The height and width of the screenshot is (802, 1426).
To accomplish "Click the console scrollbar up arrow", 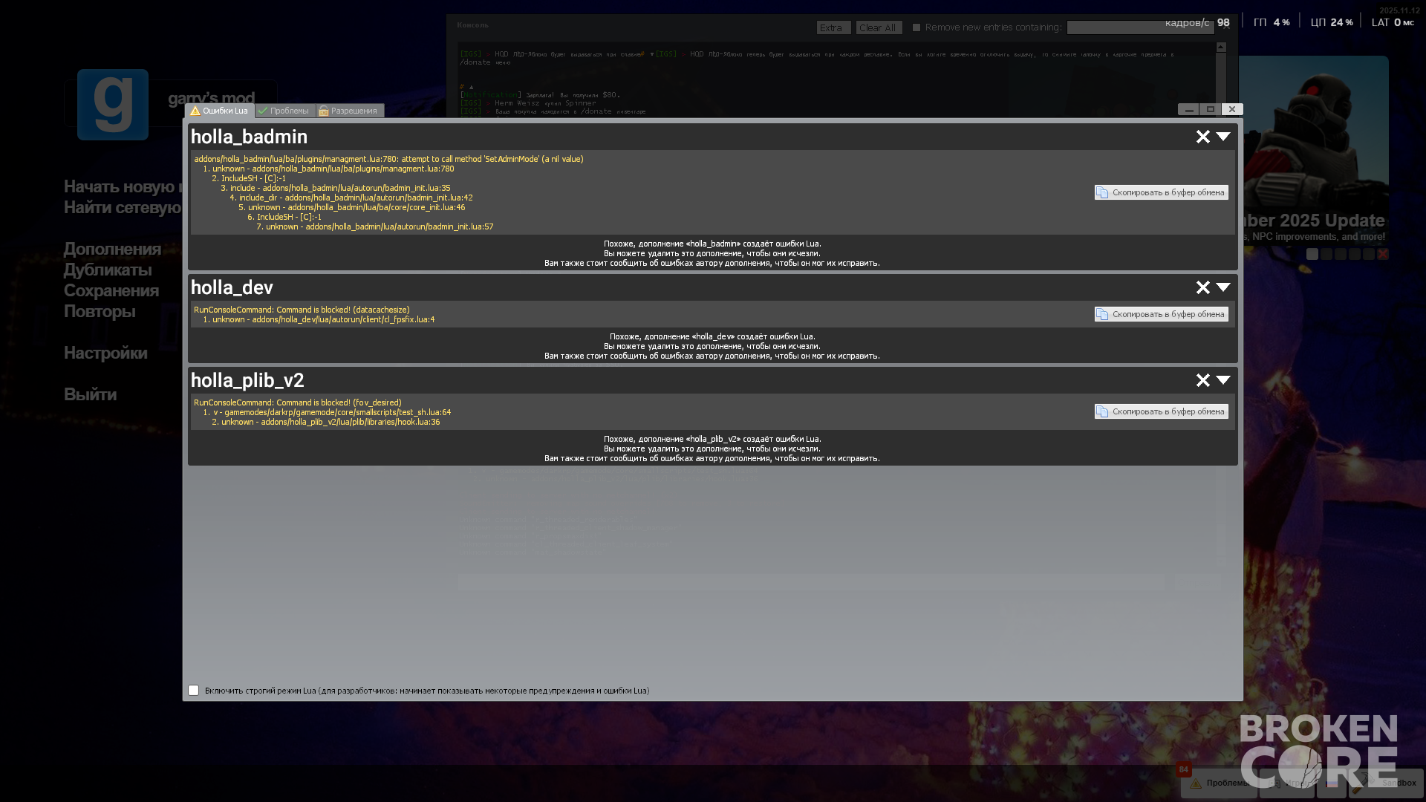I will 1221,48.
